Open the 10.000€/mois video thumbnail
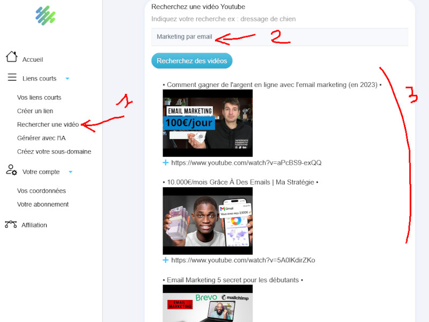The image size is (429, 322). click(x=208, y=221)
